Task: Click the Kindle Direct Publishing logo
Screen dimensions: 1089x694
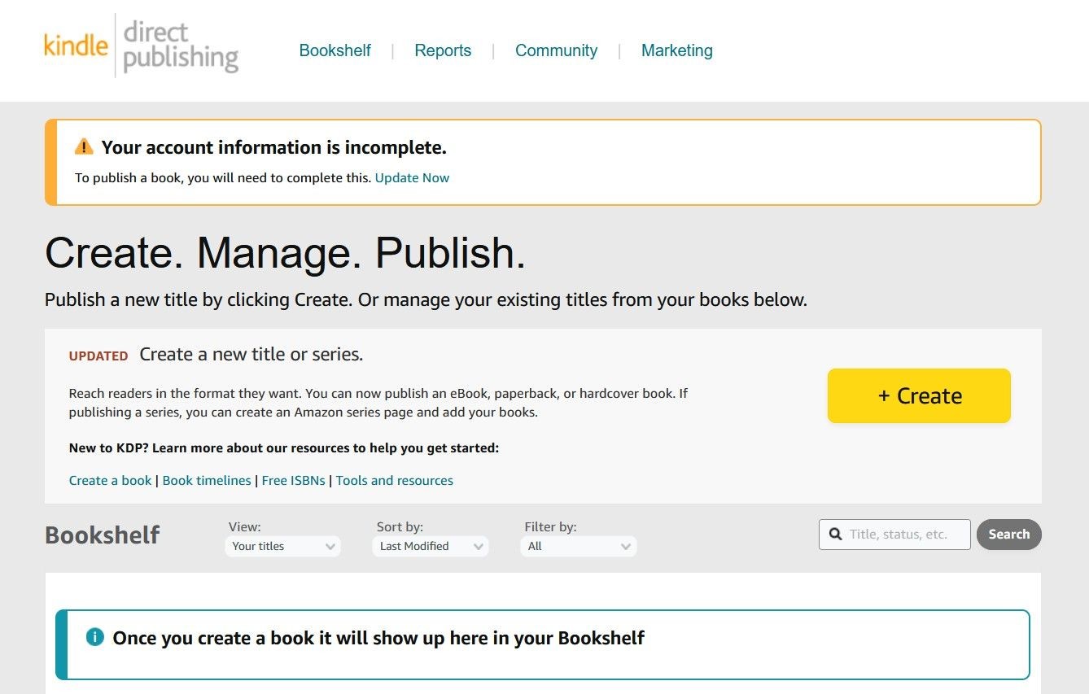Action: (x=142, y=47)
